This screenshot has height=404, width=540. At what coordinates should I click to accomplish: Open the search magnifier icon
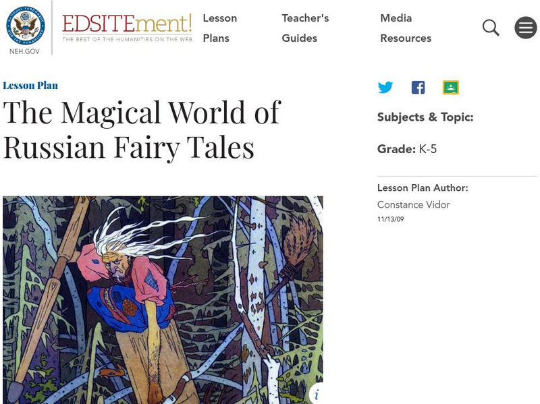coord(491,28)
